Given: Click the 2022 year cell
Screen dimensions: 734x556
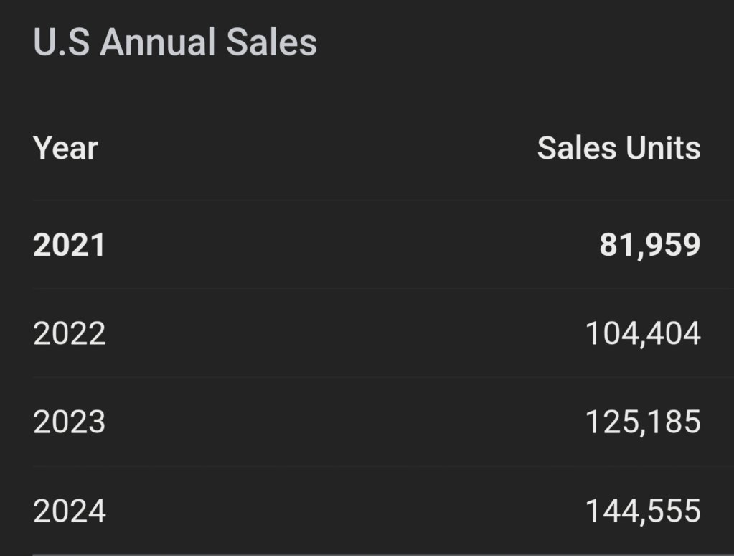Looking at the screenshot, I should pyautogui.click(x=70, y=333).
